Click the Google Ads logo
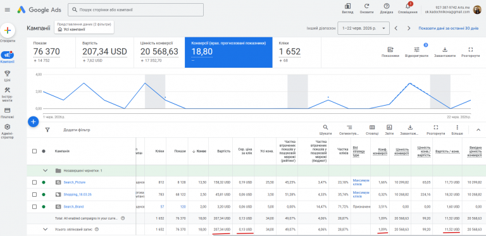The image size is (486, 236). 39,9
